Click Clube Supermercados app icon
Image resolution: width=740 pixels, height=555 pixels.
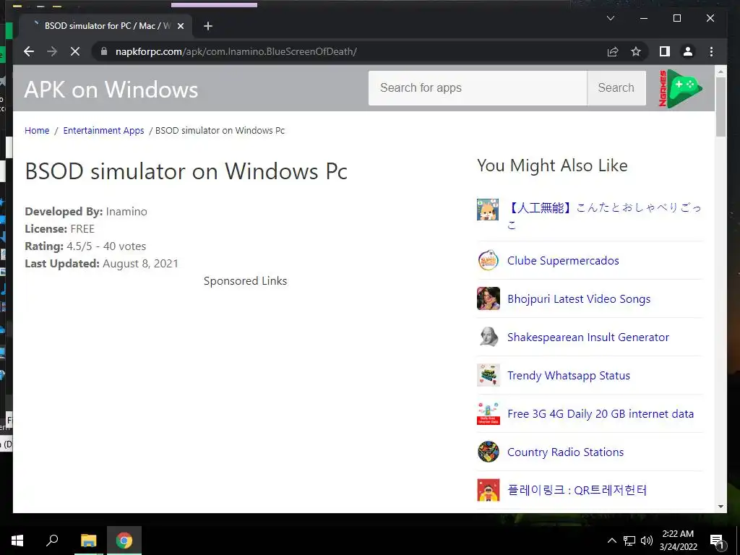(488, 260)
